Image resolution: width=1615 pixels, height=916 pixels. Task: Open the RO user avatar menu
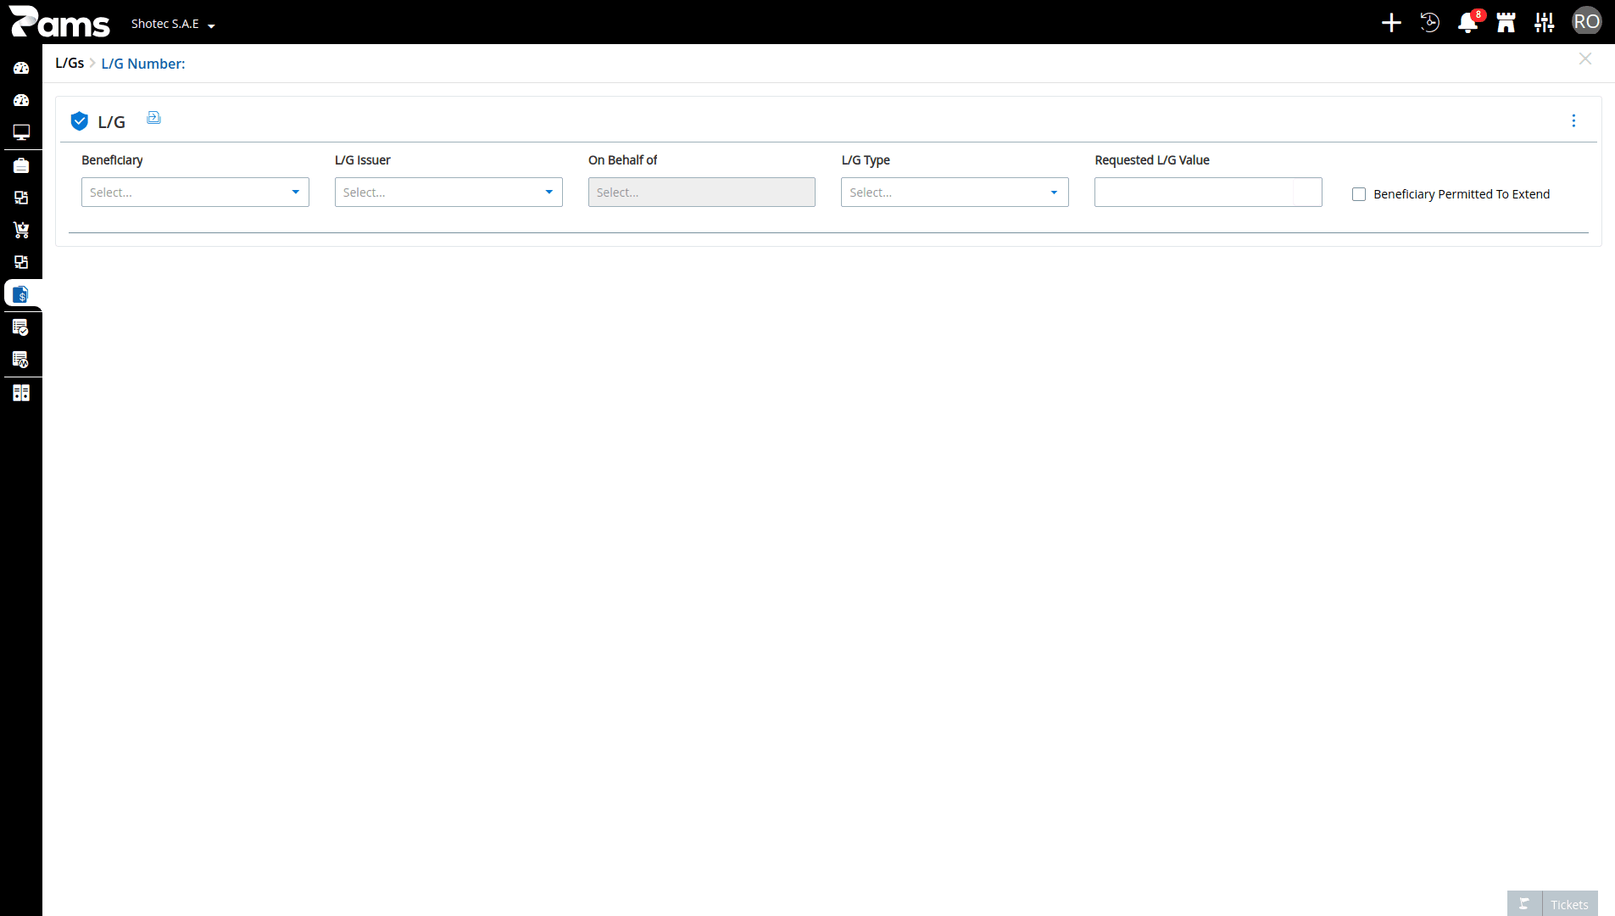point(1586,21)
